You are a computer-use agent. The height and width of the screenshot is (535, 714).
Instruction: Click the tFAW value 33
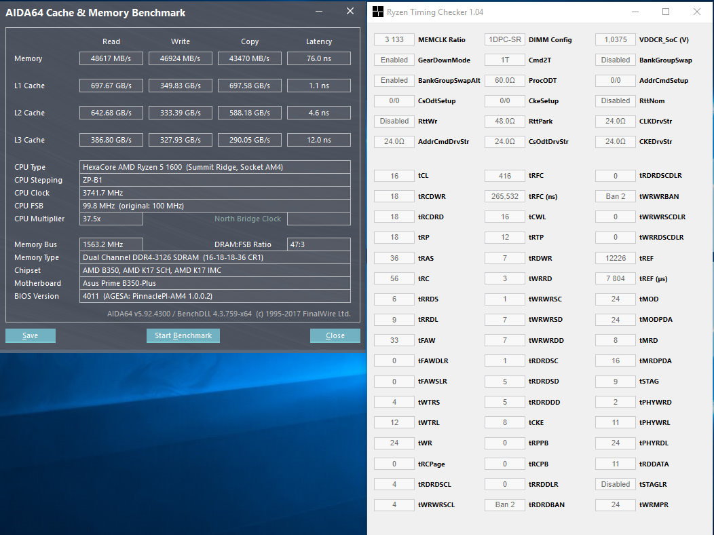tap(394, 340)
